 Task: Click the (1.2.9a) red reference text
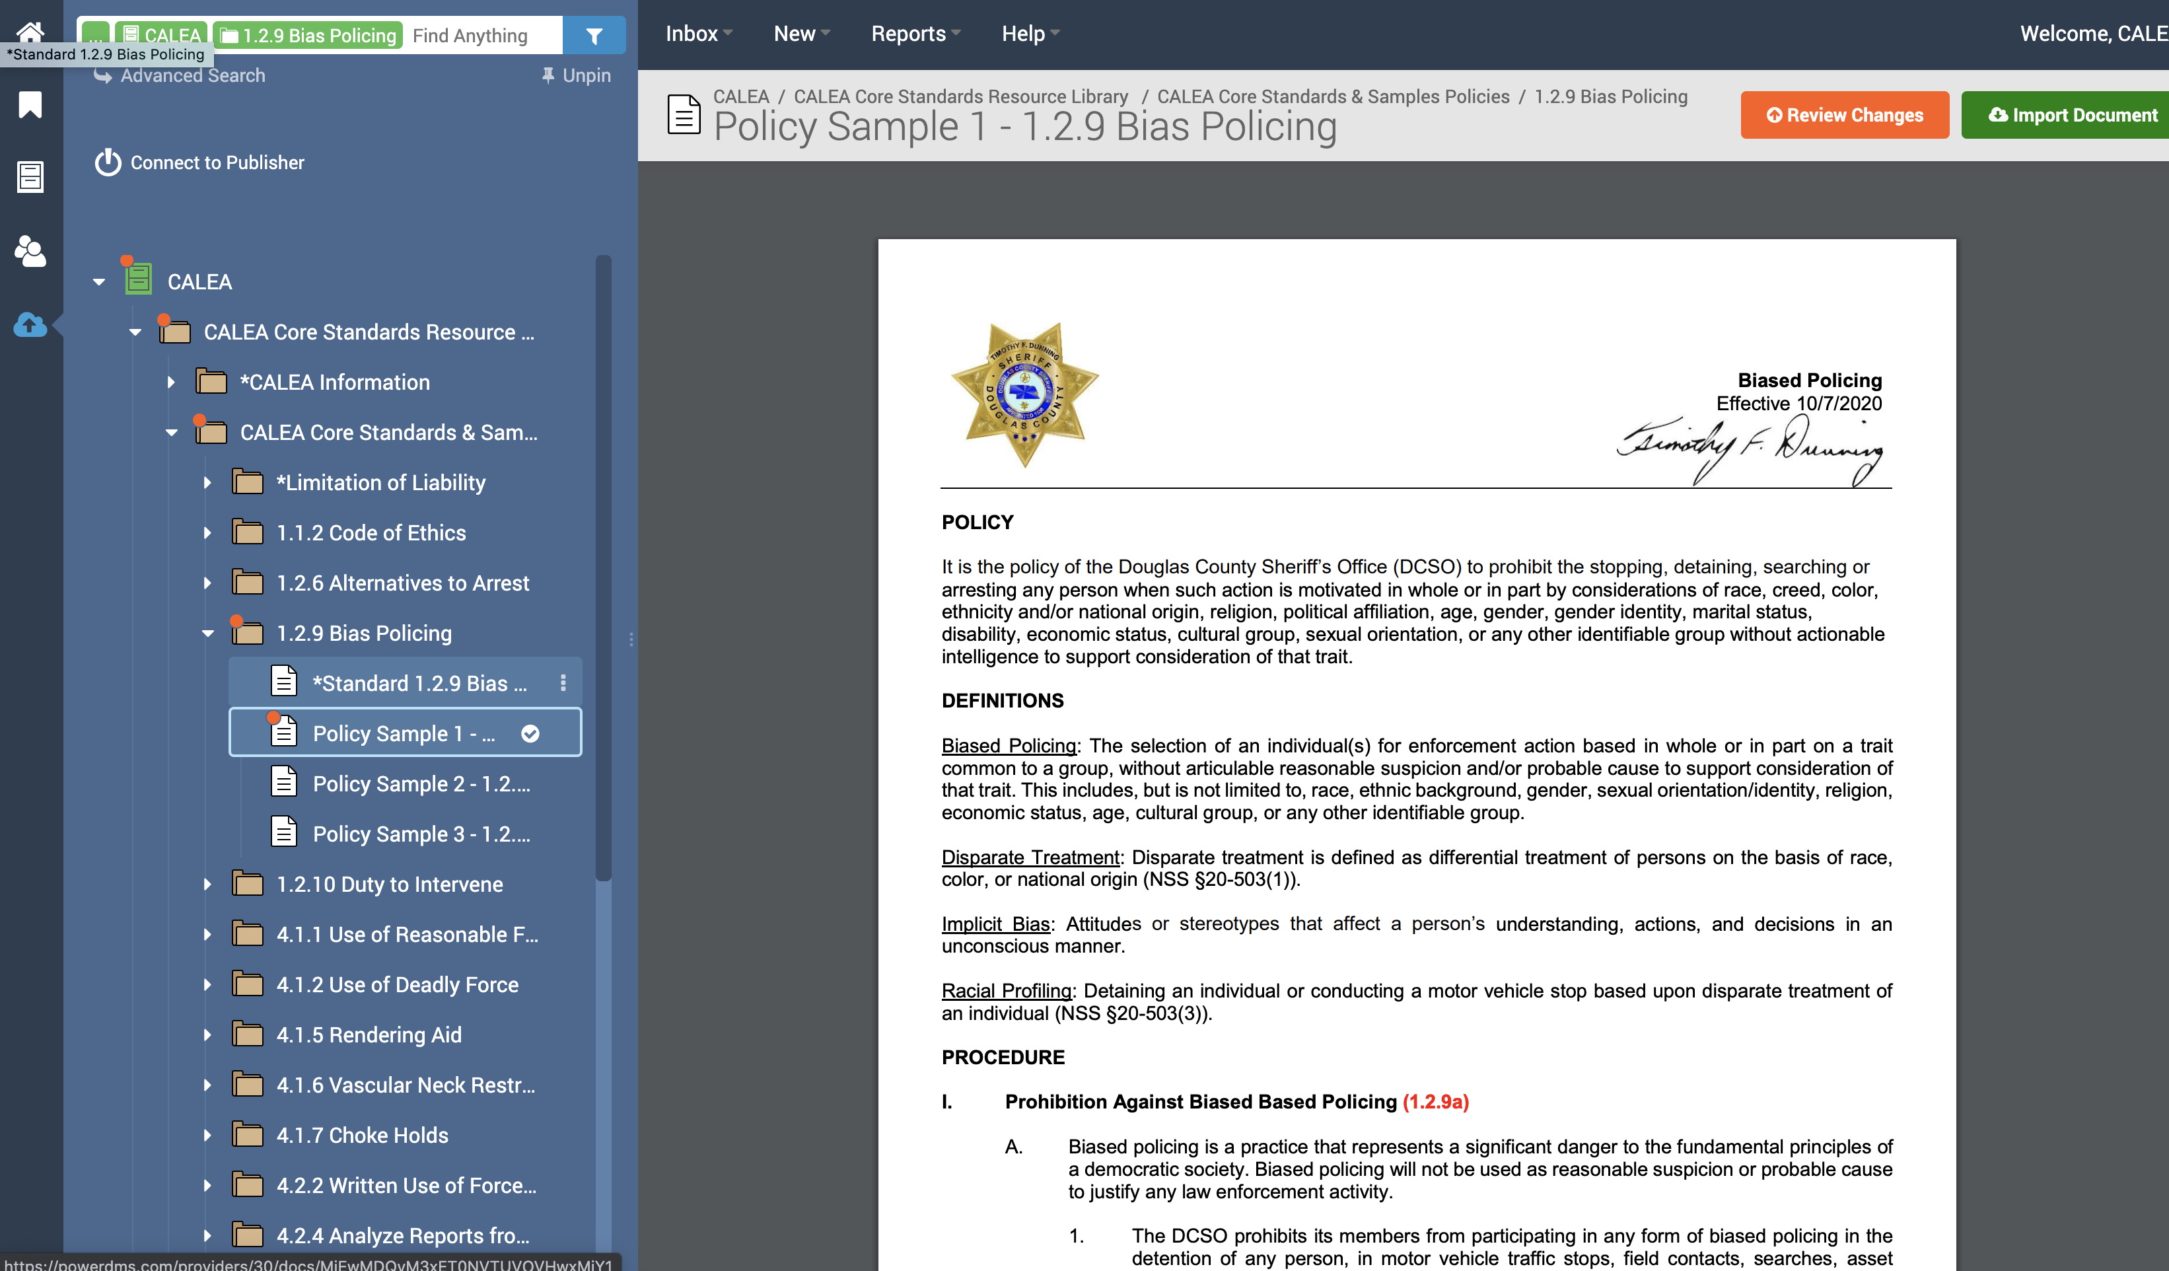1436,1101
